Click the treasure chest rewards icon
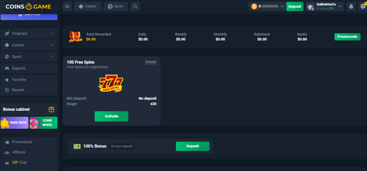 pyautogui.click(x=75, y=37)
